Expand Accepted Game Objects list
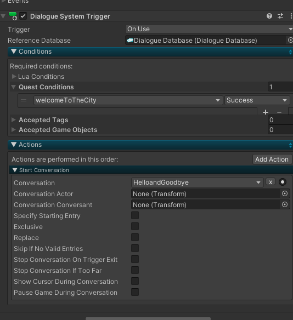Image resolution: width=293 pixels, height=320 pixels. click(x=14, y=130)
